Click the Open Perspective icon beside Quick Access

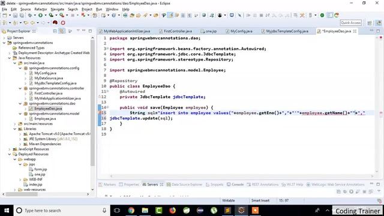[x=370, y=23]
